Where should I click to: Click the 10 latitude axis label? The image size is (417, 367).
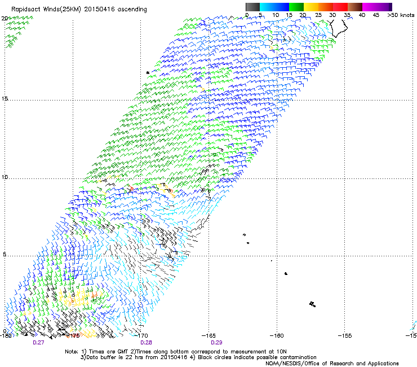click(5, 177)
